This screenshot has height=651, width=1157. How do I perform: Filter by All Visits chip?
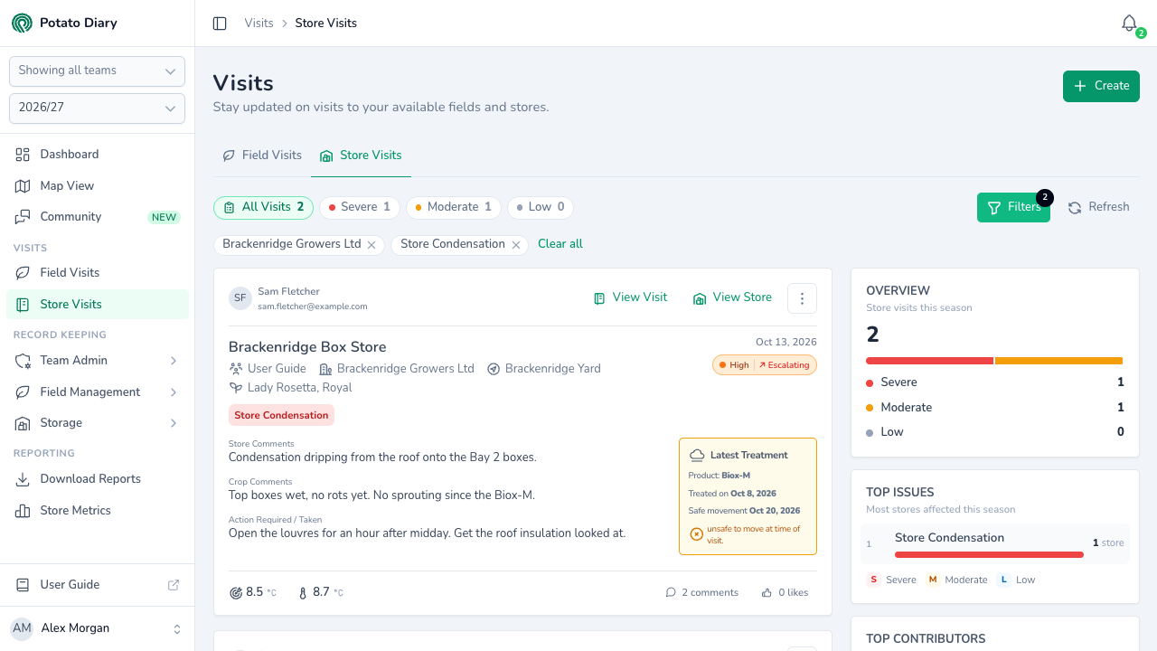(x=263, y=208)
